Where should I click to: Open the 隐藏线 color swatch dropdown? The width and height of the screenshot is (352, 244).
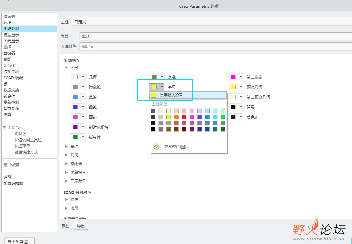78,87
